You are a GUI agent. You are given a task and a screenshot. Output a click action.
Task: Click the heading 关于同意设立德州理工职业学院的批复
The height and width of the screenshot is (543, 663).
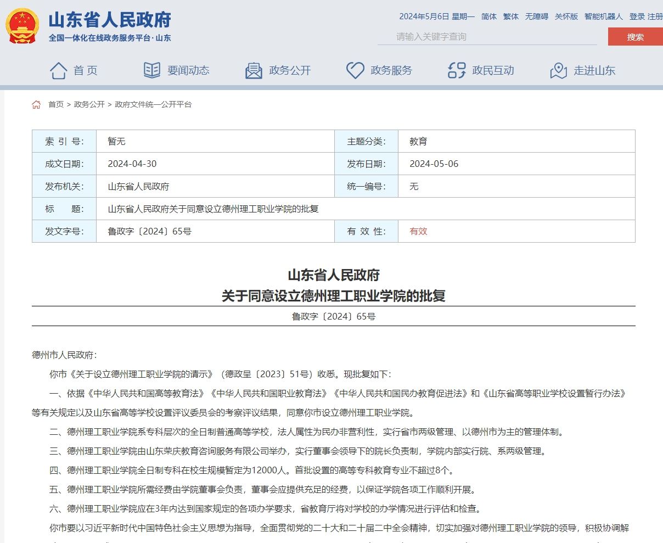[x=334, y=296]
